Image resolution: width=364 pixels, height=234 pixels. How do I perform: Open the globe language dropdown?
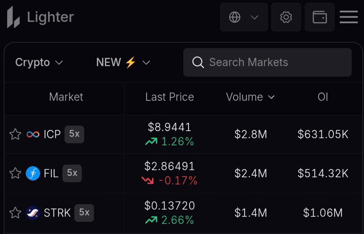pos(243,17)
